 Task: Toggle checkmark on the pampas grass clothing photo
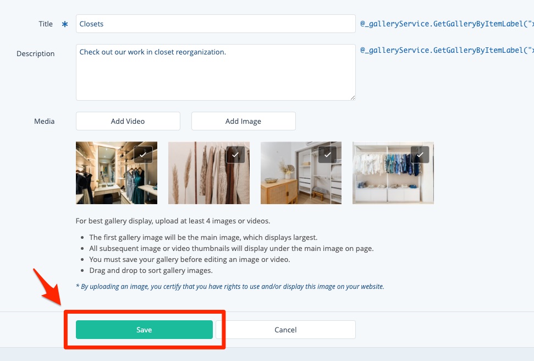point(235,155)
